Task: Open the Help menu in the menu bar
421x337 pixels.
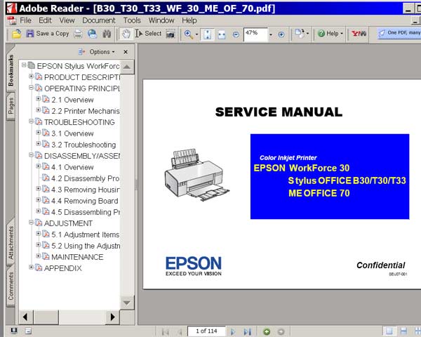Action: click(x=189, y=20)
